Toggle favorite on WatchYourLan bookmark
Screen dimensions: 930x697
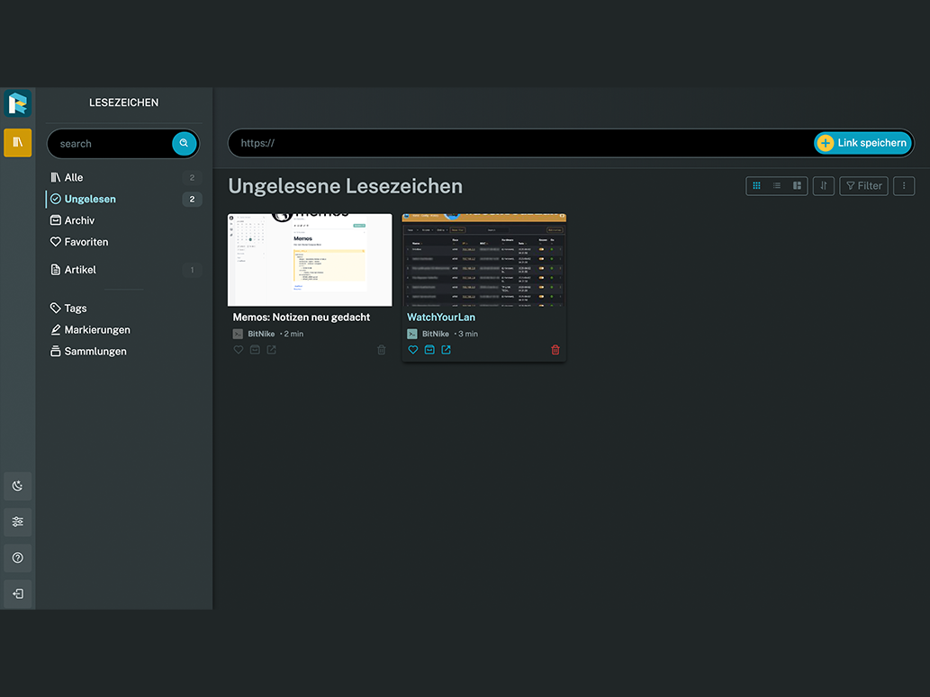[413, 350]
